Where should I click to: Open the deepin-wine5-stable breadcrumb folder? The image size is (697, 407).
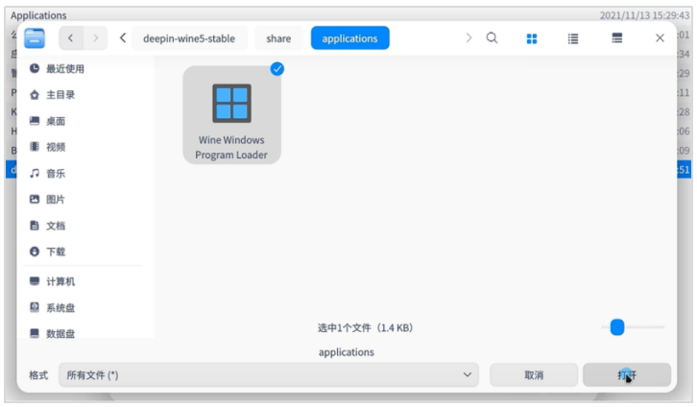189,38
